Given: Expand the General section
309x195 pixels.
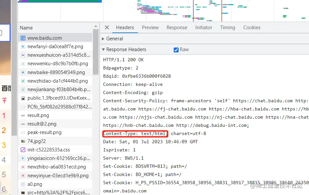Looking at the screenshot, I should [103, 39].
